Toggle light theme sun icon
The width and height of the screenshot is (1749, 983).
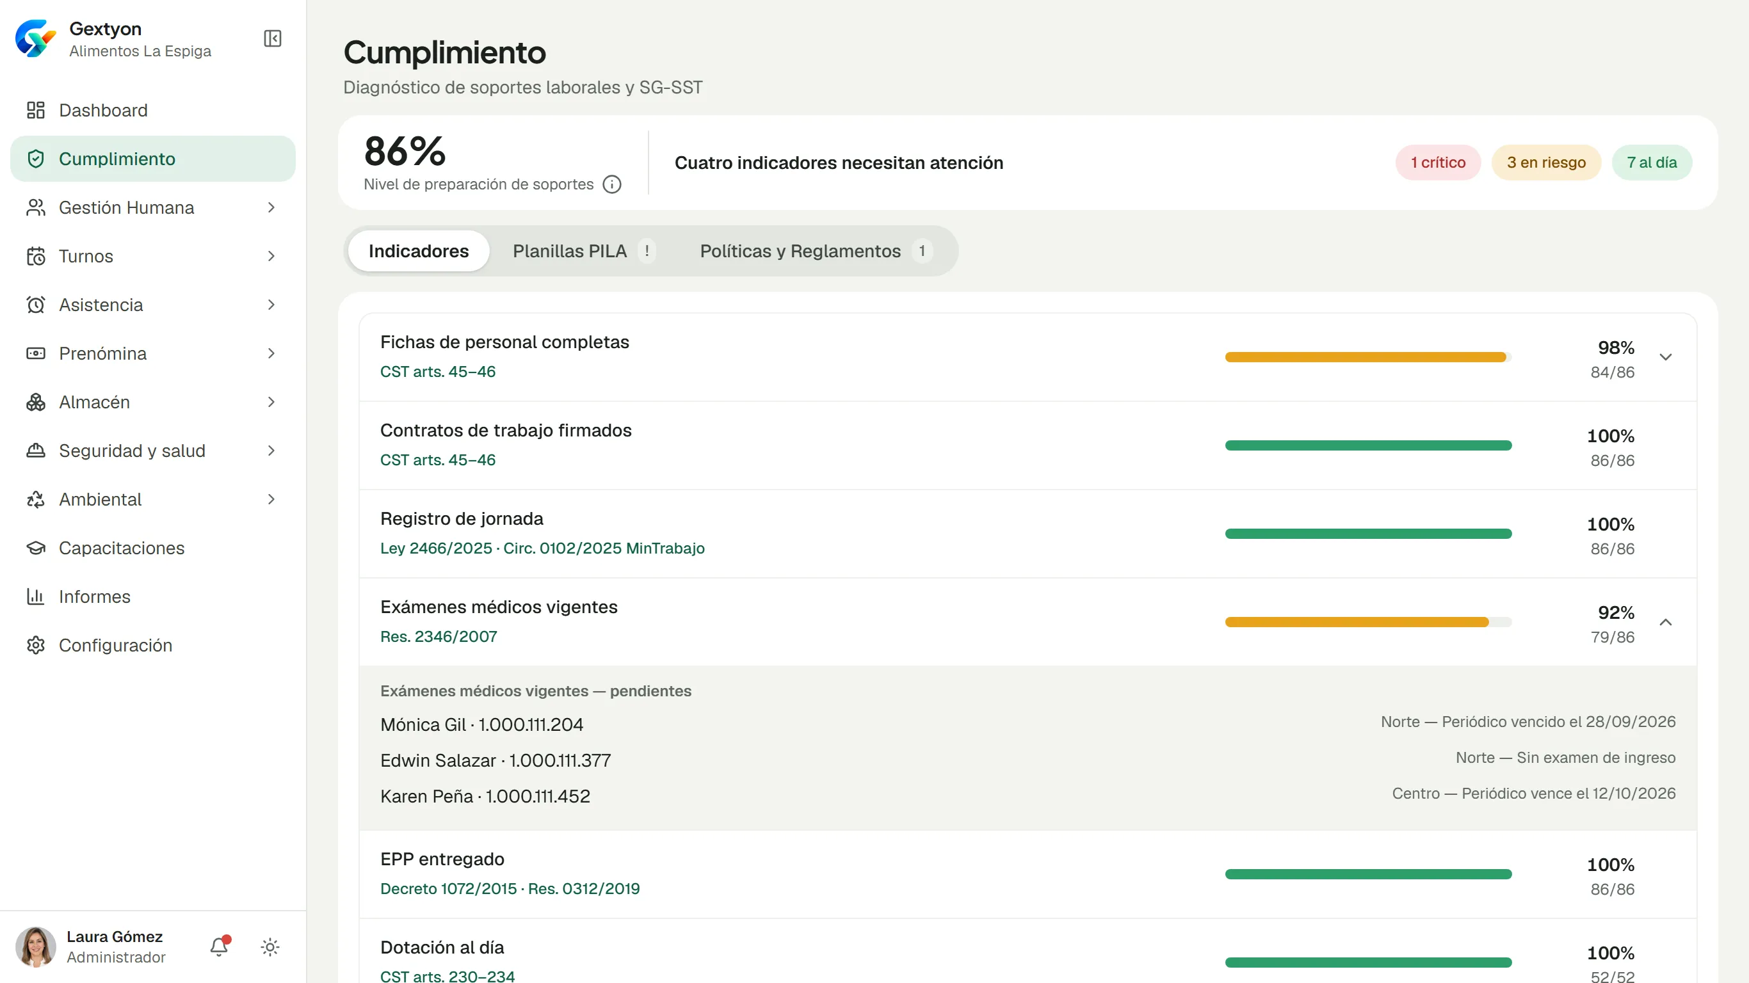270,947
